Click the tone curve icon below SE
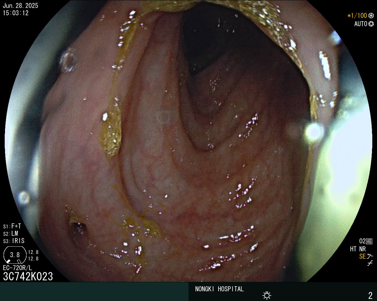The width and height of the screenshot is (377, 301). tap(370, 263)
